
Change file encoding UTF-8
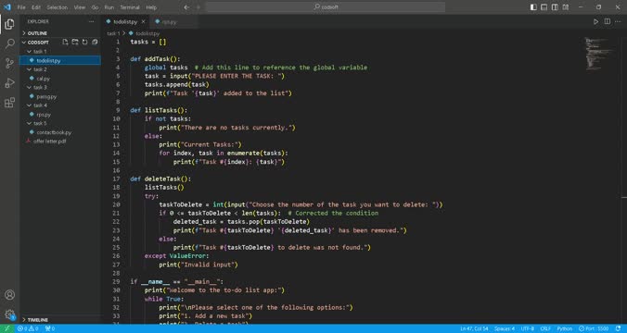pyautogui.click(x=528, y=328)
